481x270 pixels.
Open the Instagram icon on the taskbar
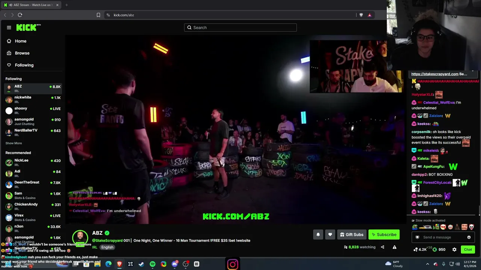coord(233,264)
